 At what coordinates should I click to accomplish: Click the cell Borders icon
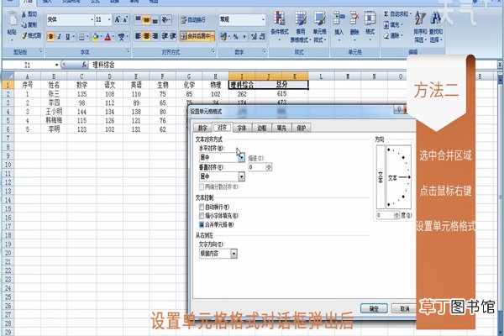[x=81, y=37]
